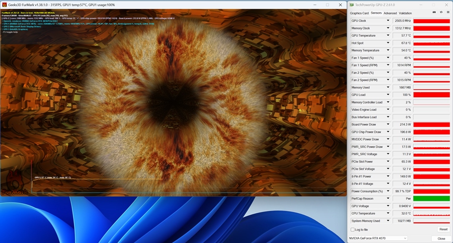Click the GPU Load red graph bar
Viewport: 453px width, 243px height.
(x=432, y=95)
